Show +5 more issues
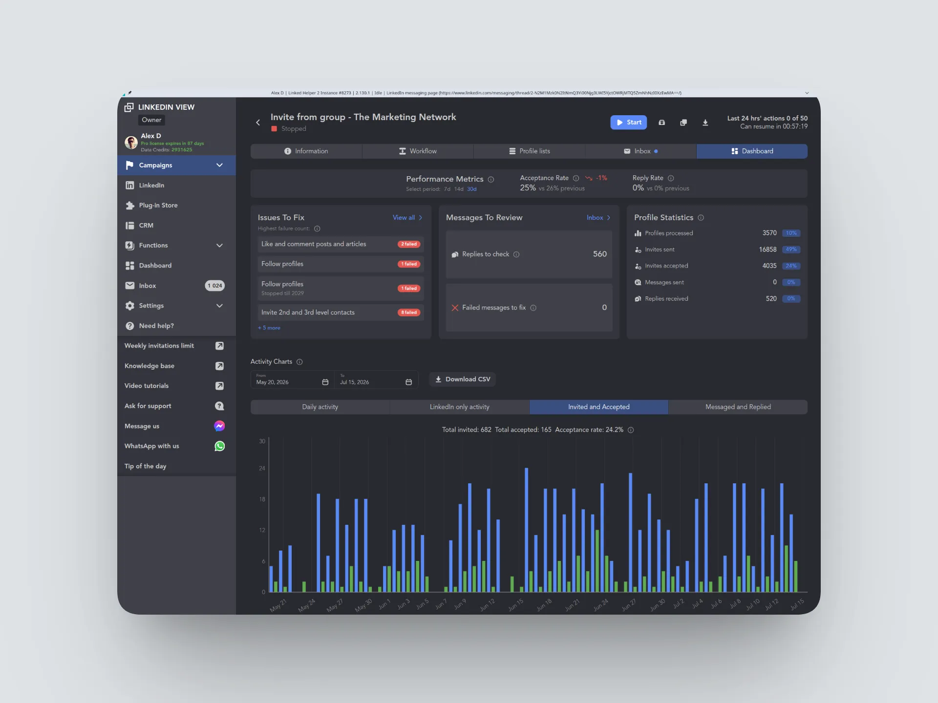 269,328
